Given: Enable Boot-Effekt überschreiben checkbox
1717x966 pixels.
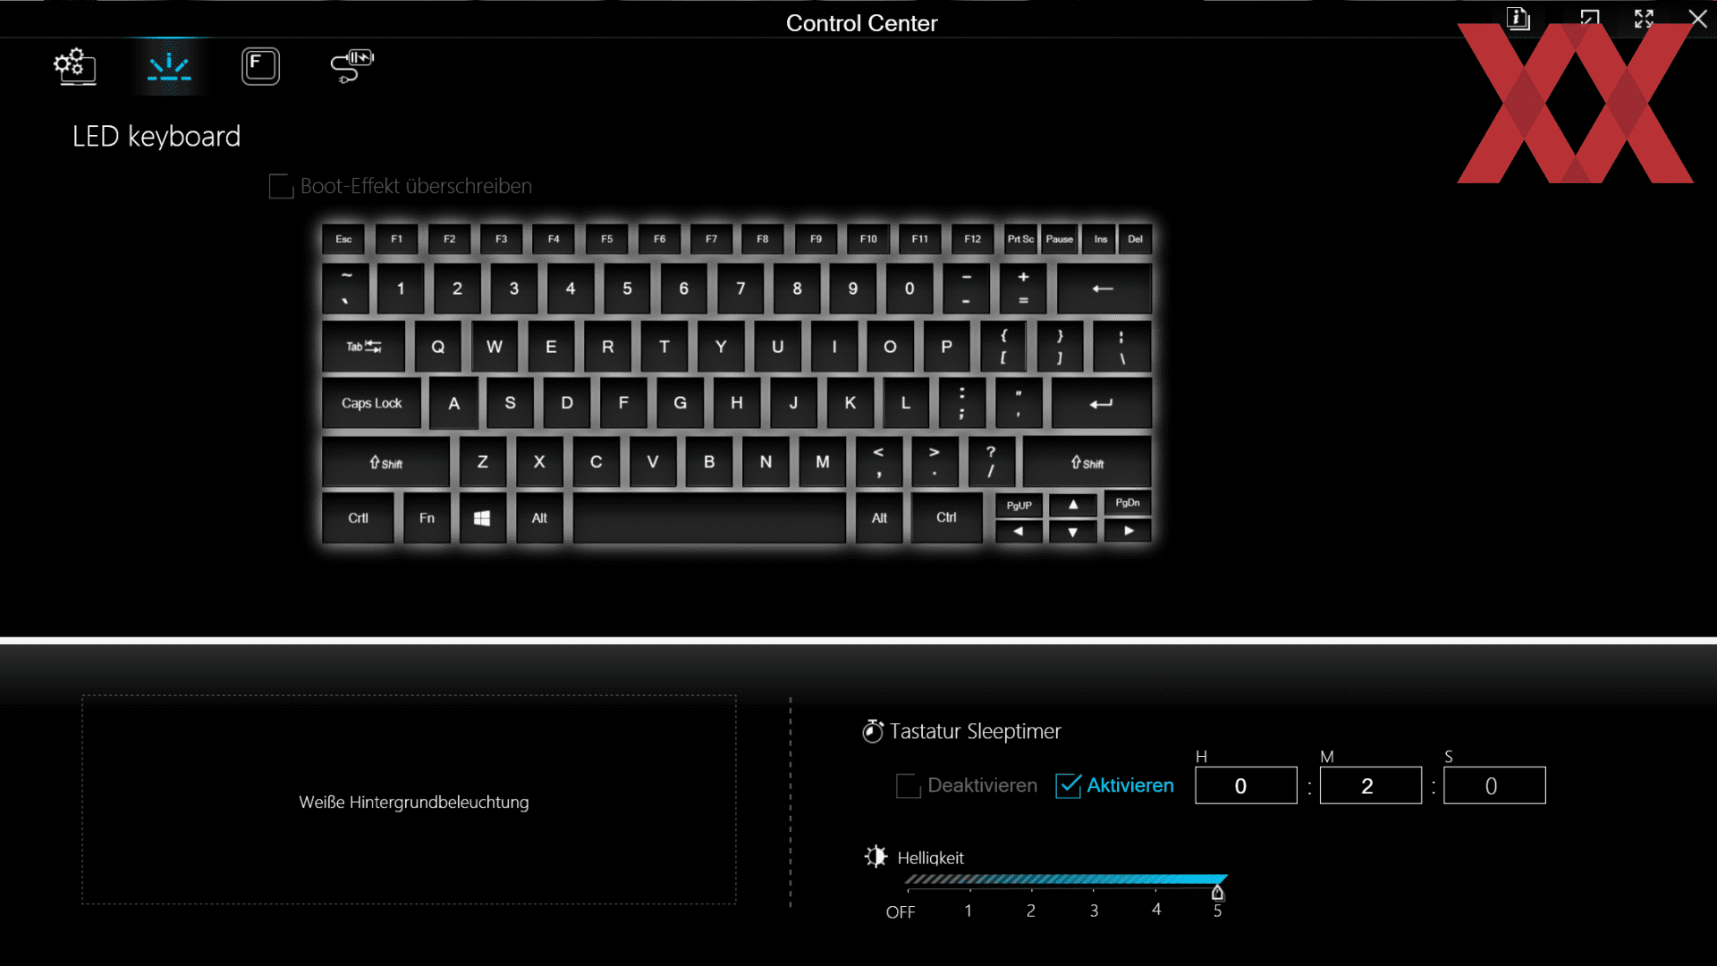Looking at the screenshot, I should pyautogui.click(x=281, y=187).
